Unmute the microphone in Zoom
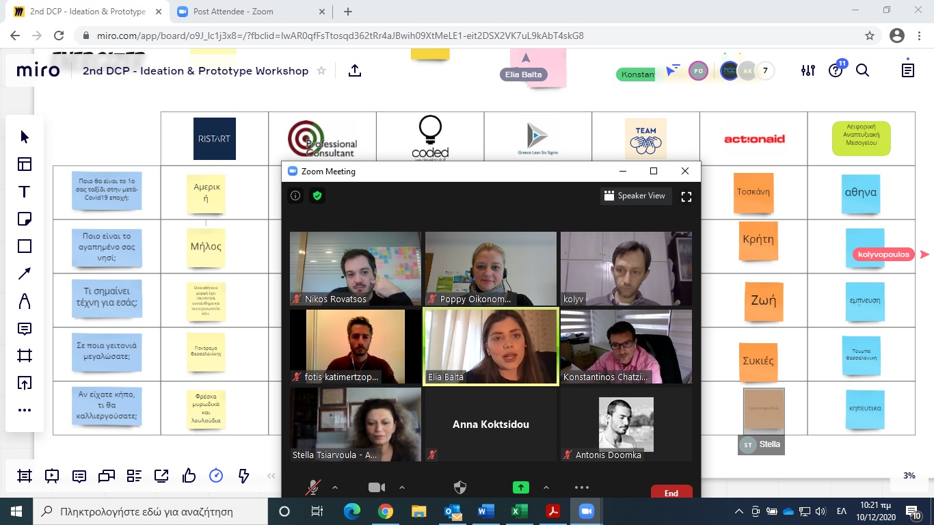The width and height of the screenshot is (934, 525). [x=313, y=487]
